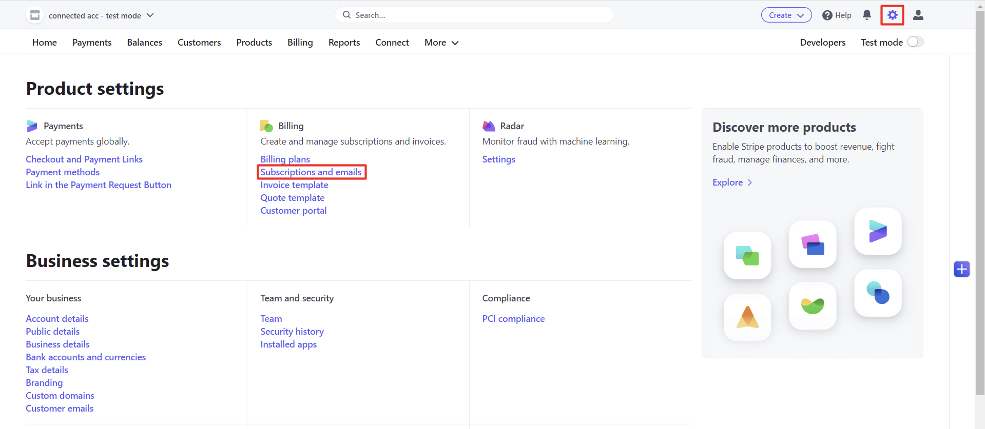Open Radar Settings link
This screenshot has height=429, width=985.
pyautogui.click(x=499, y=159)
